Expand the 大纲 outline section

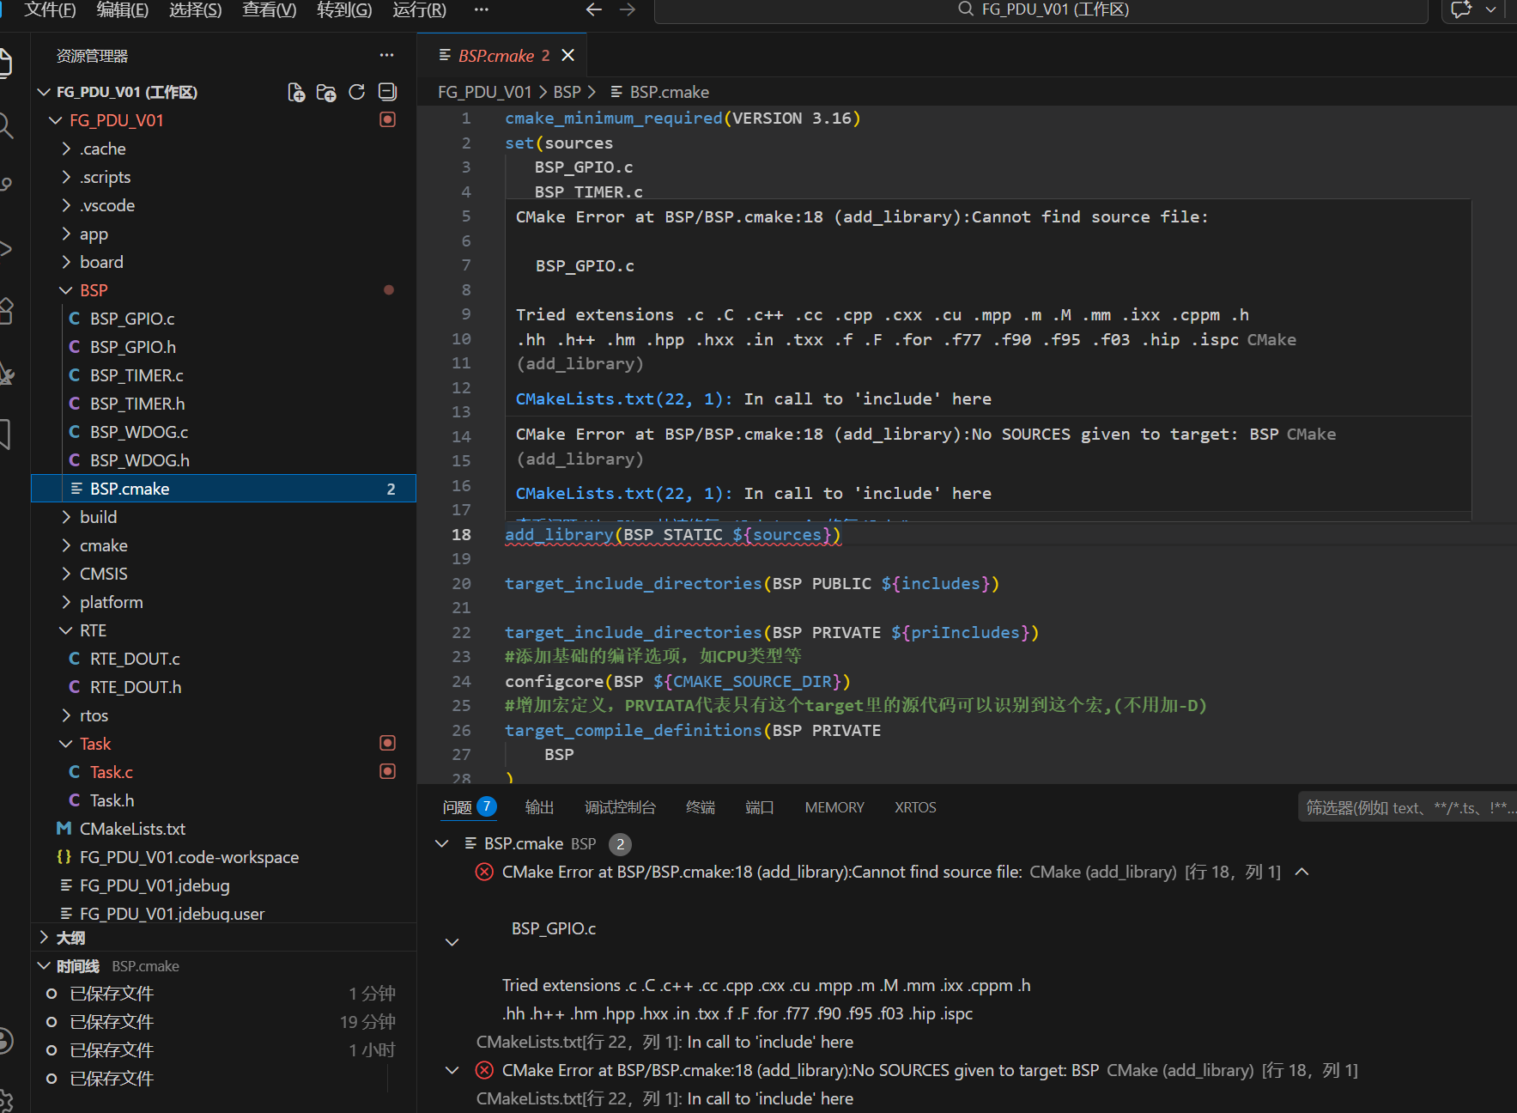[70, 938]
